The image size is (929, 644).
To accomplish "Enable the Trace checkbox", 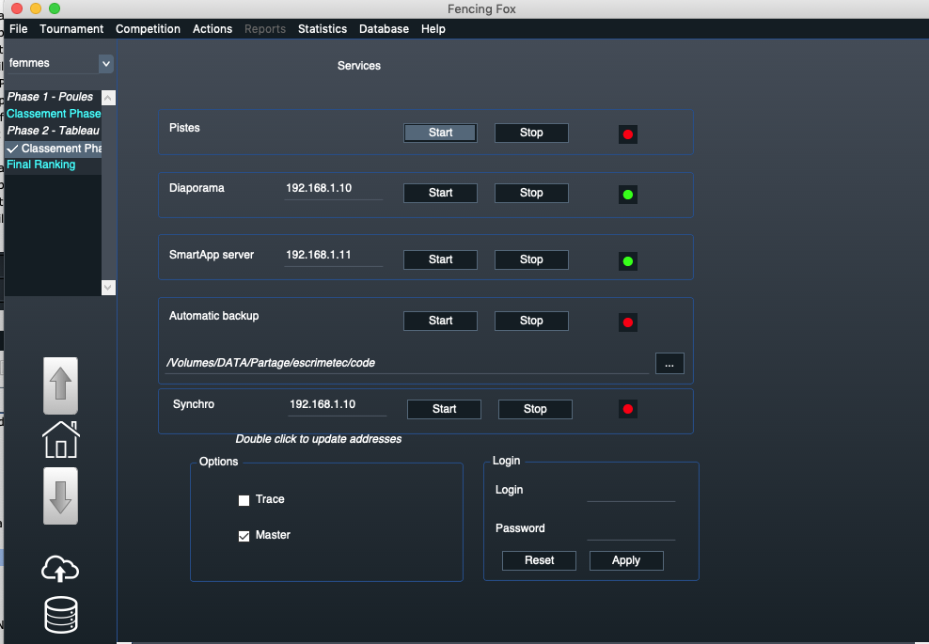I will point(244,500).
